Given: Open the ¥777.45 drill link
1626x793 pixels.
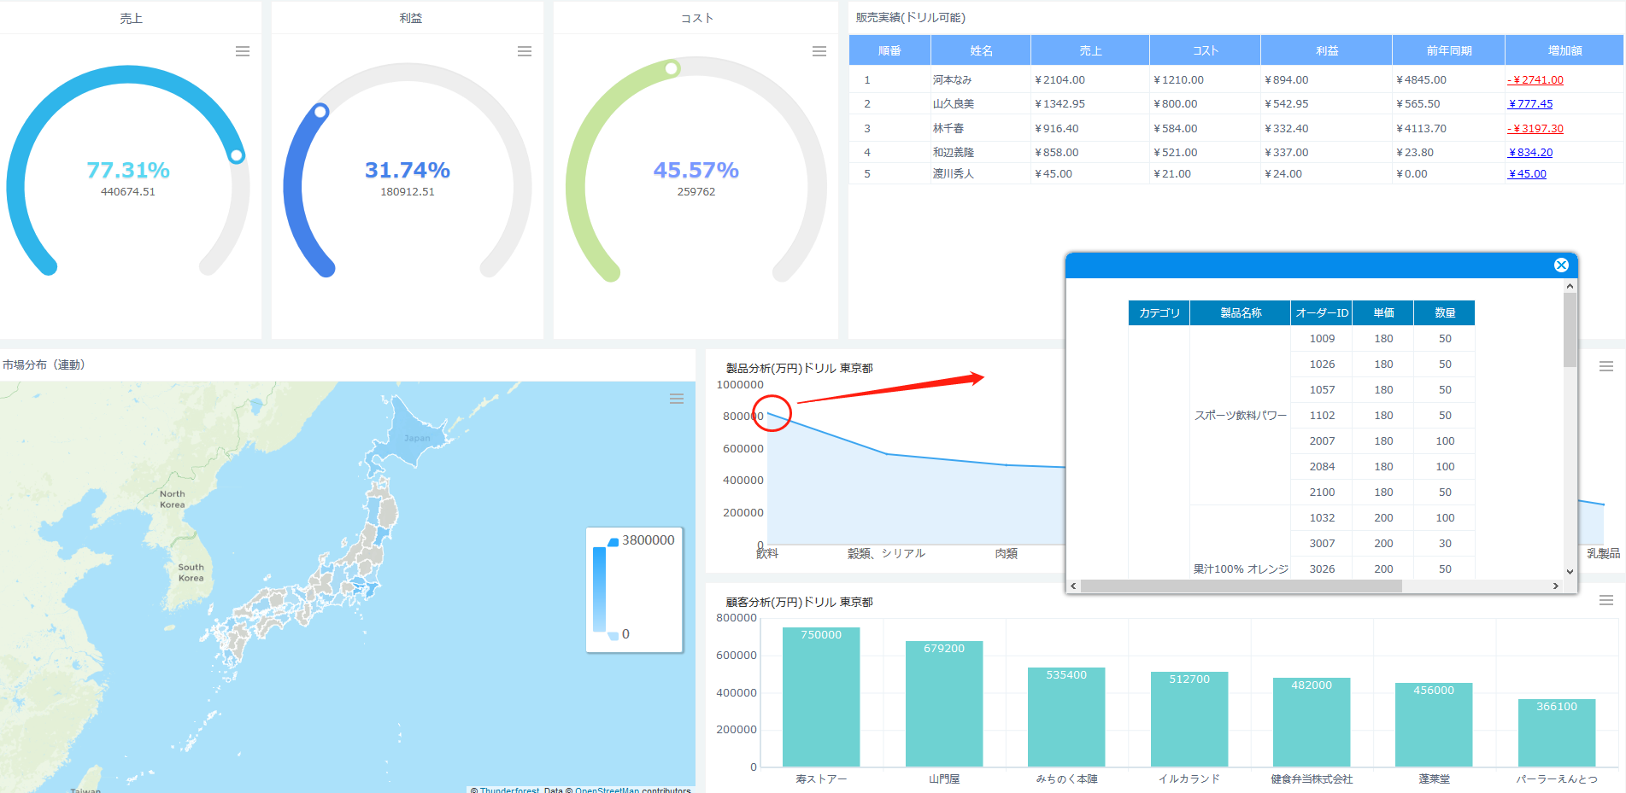Looking at the screenshot, I should click(x=1530, y=104).
